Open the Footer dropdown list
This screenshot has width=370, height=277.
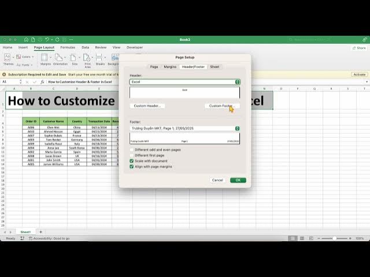pyautogui.click(x=185, y=128)
